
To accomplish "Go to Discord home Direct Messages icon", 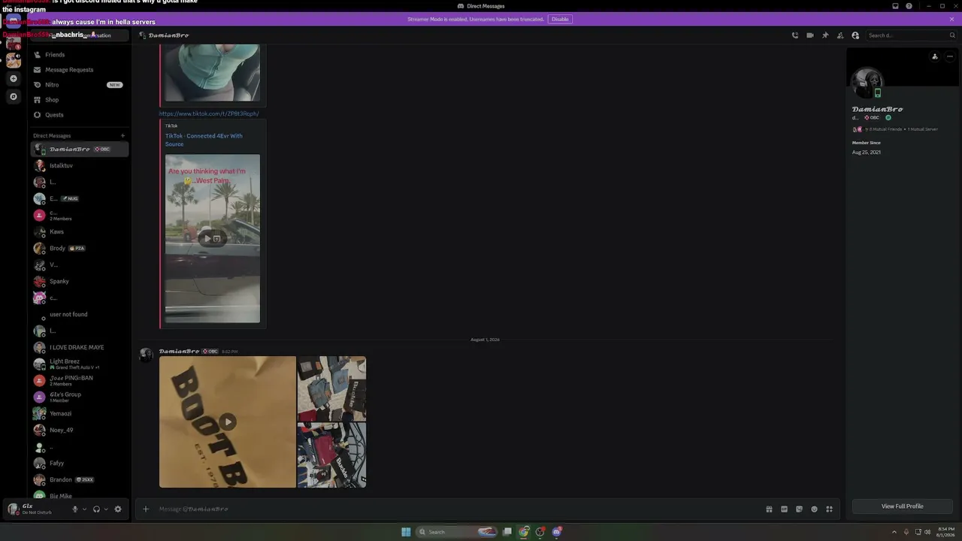I will (x=14, y=22).
